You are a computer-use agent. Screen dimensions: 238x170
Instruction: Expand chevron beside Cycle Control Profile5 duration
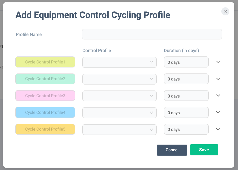[218, 129]
